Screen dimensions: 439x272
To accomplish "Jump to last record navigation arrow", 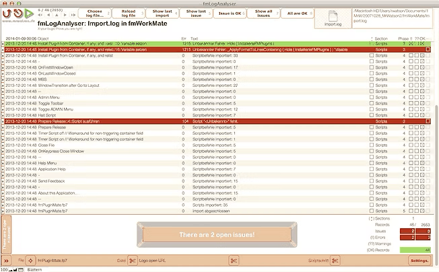I will point(73,15).
